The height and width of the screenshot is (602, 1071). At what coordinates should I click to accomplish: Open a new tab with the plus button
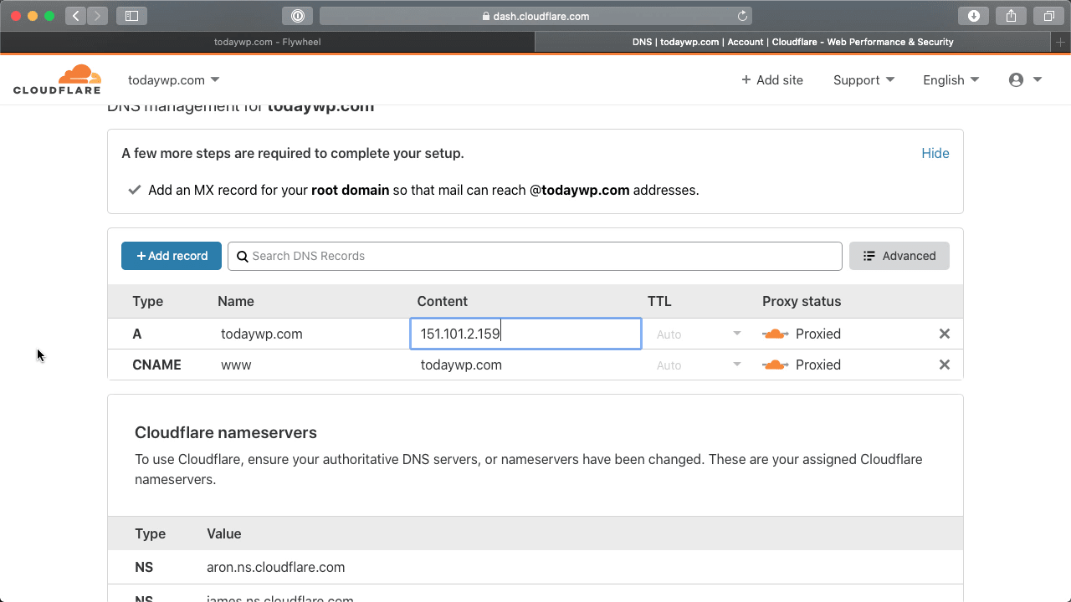[1061, 42]
